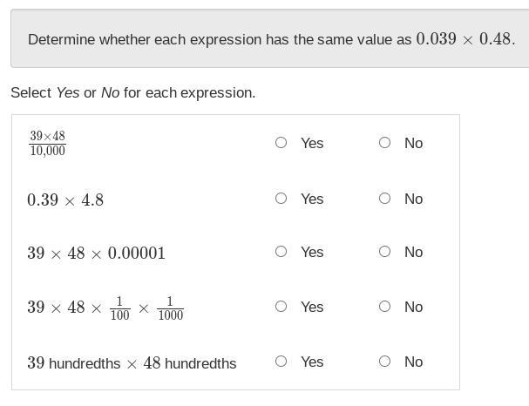Screen dimensions: 529x406
Task: Select Yes for the 39×48 over 10,000 fraction
Action: click(x=281, y=143)
